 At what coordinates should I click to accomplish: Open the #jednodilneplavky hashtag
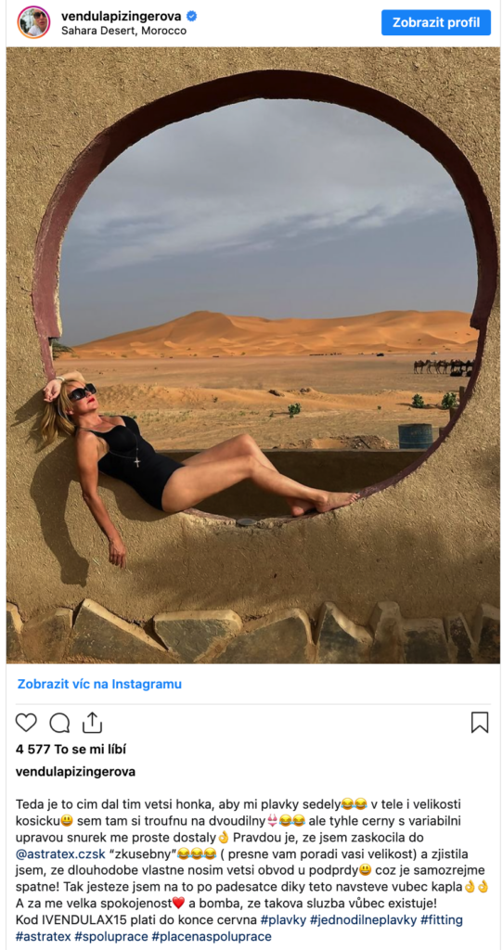click(363, 919)
